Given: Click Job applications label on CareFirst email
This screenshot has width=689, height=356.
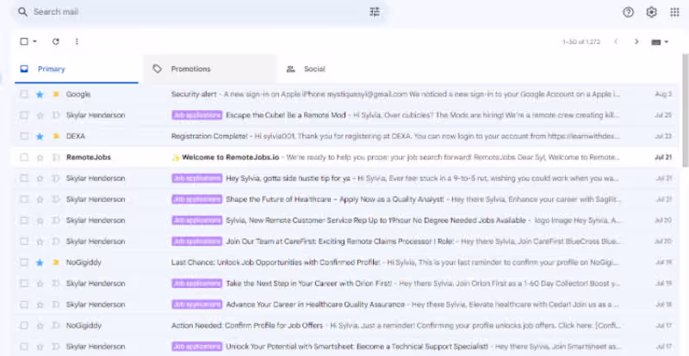Looking at the screenshot, I should click(x=197, y=242).
